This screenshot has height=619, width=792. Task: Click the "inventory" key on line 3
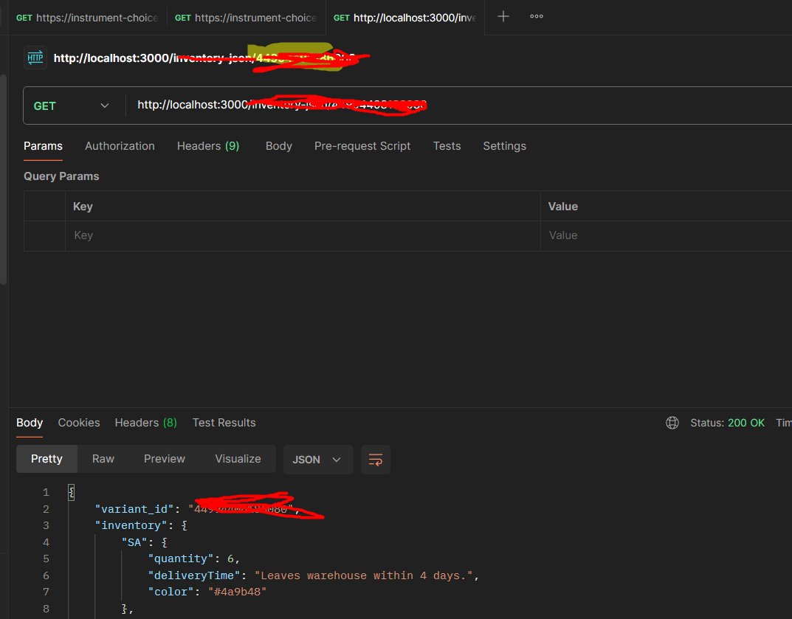(x=131, y=525)
